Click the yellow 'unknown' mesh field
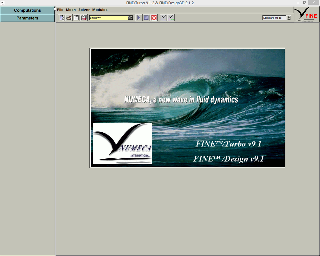The height and width of the screenshot is (256, 320). coord(109,18)
